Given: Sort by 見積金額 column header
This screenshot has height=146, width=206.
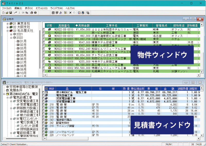Looking at the screenshot, I should [x=83, y=26].
